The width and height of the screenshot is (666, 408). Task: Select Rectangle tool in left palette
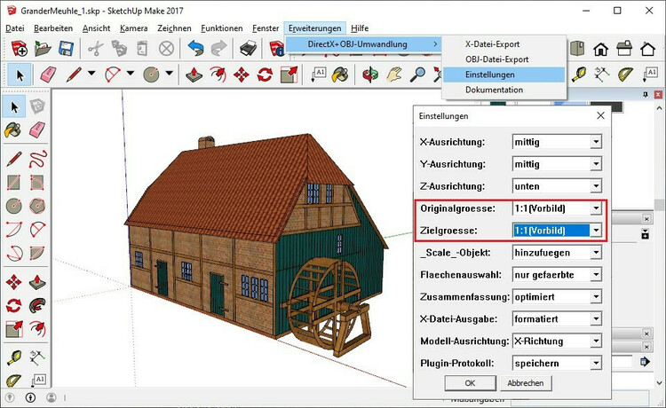click(x=14, y=183)
